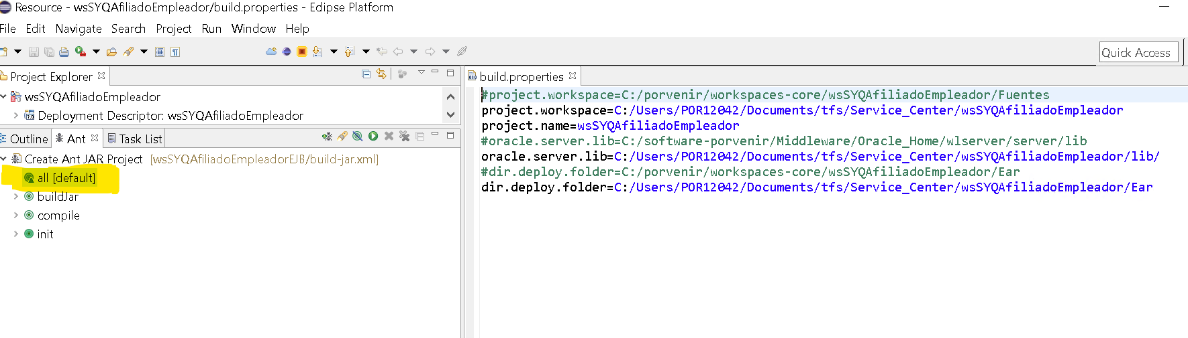Screen dimensions: 1188x338
Task: Click the Forward navigation arrow
Action: pos(430,52)
